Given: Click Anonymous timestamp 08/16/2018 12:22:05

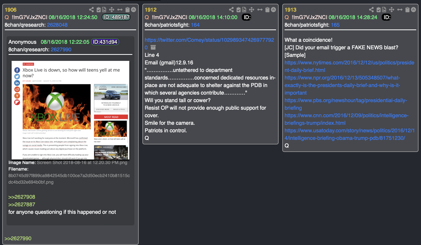Looking at the screenshot, I should tap(65, 42).
